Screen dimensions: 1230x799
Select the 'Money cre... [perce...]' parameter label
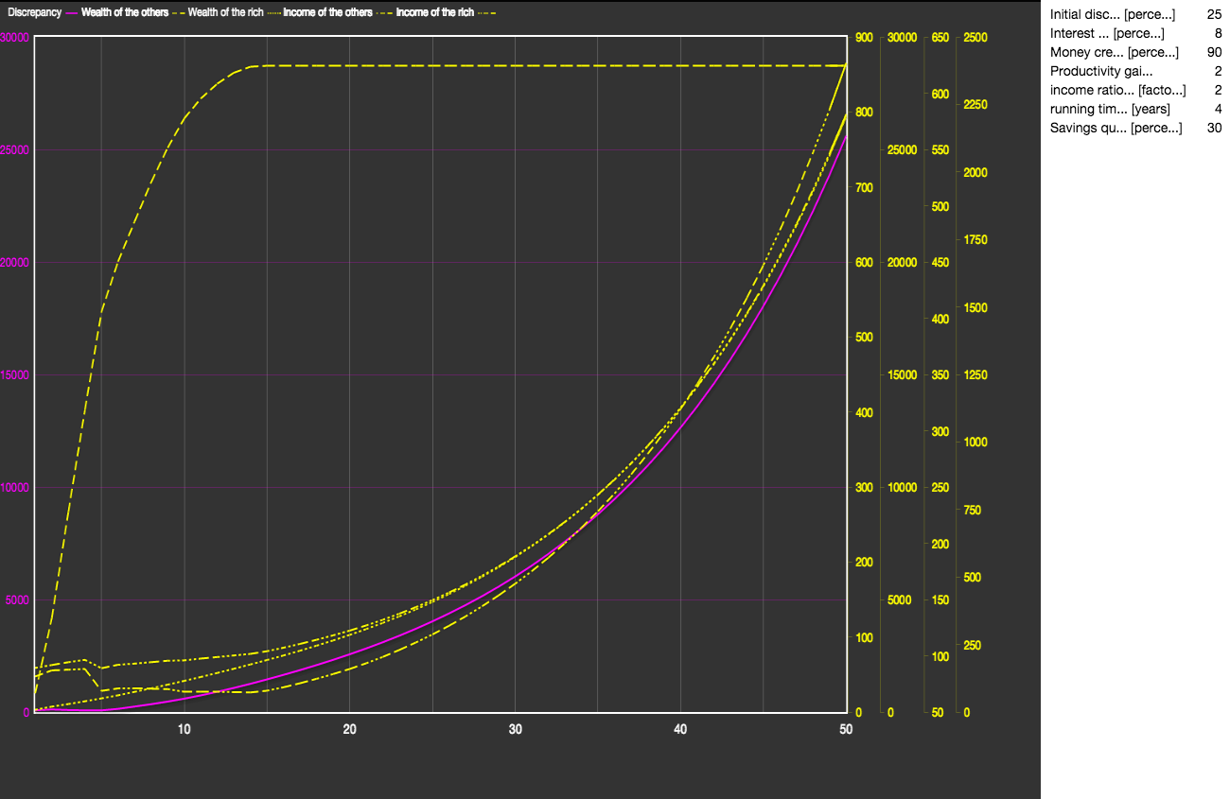coord(1115,52)
